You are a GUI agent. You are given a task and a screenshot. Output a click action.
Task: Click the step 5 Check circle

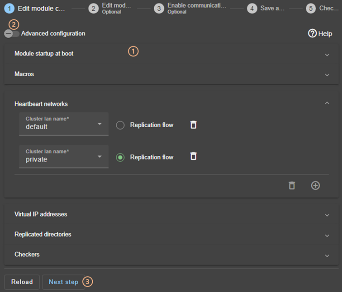click(x=310, y=9)
